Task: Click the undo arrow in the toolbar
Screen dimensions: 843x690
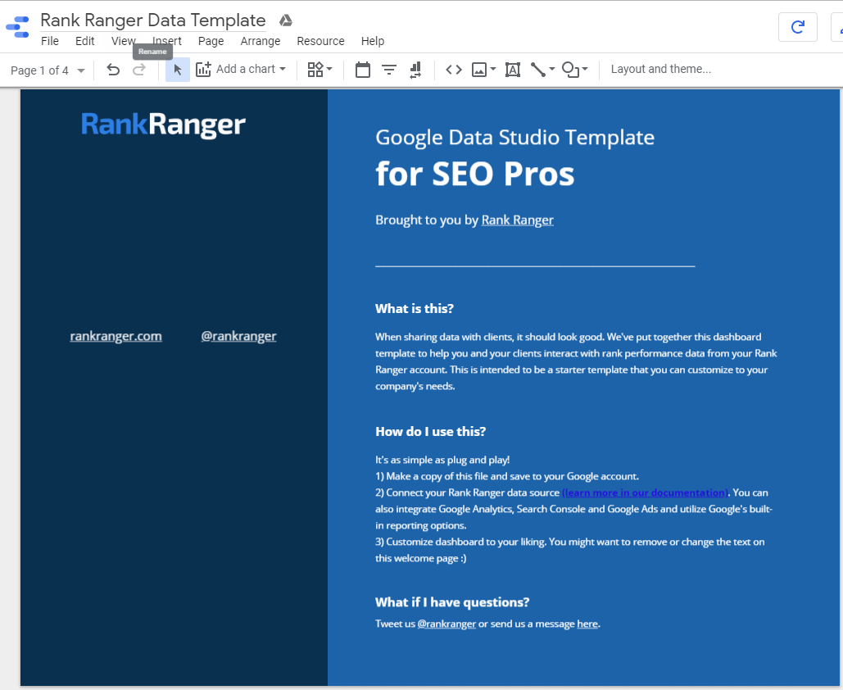Action: click(x=113, y=70)
